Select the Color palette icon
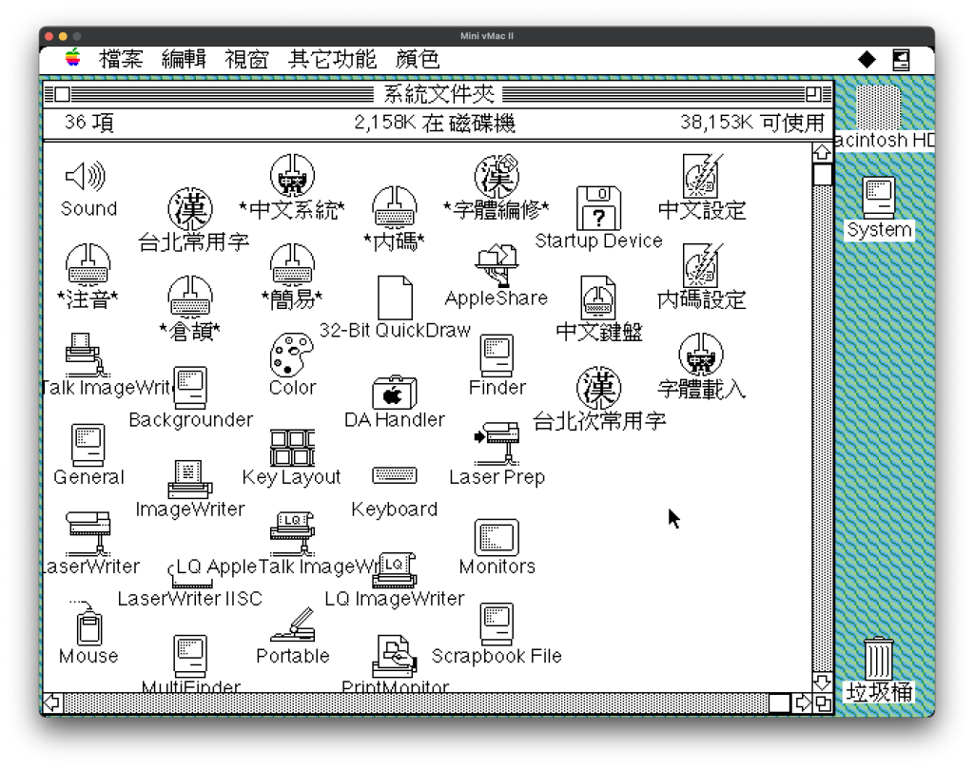The width and height of the screenshot is (974, 769). [x=291, y=355]
